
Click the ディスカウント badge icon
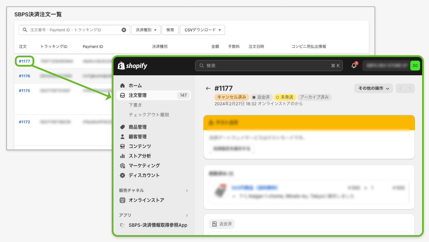pyautogui.click(x=122, y=175)
